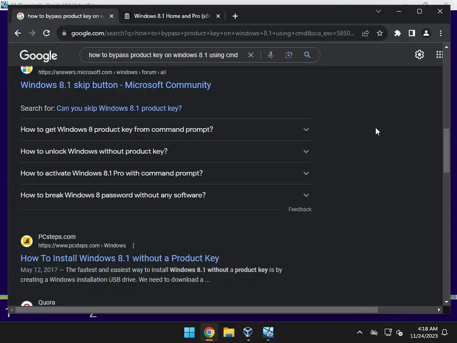Viewport: 457px width, 343px height.
Task: Open Google quick settings gear
Action: pos(420,54)
